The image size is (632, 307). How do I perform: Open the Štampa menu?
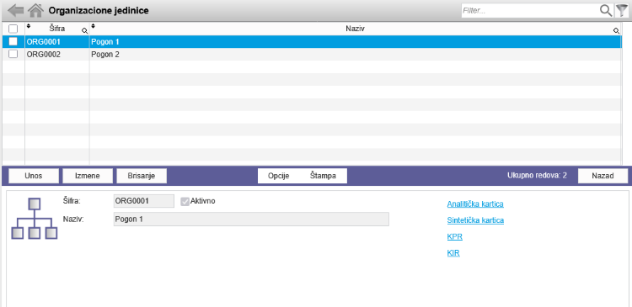[324, 176]
